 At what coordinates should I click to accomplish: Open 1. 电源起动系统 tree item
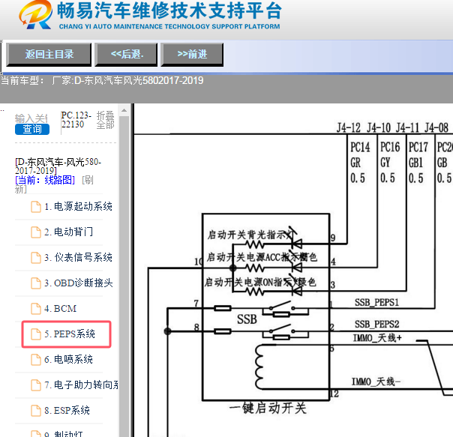(78, 207)
